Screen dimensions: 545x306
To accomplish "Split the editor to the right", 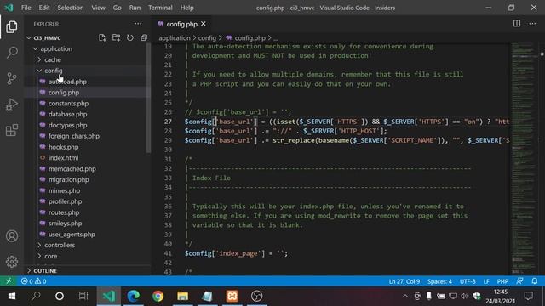I will [517, 24].
